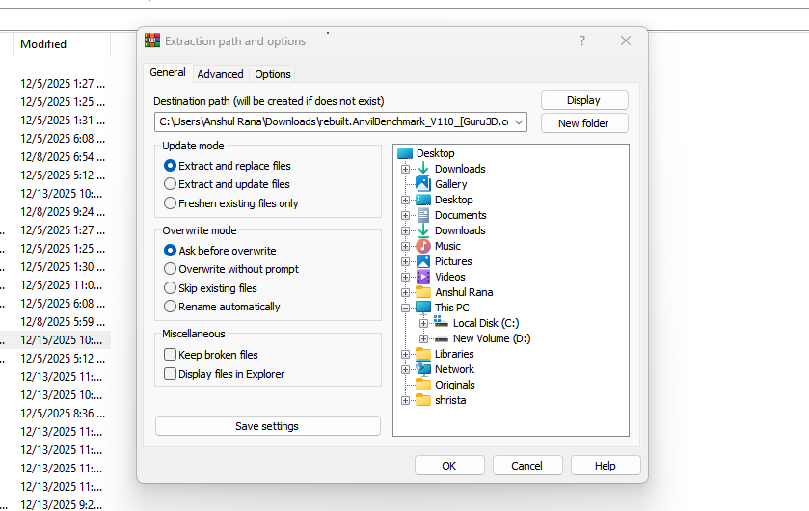Viewport: 809px width, 511px height.
Task: Click the Local Disk (C:) drive icon
Action: coord(441,322)
